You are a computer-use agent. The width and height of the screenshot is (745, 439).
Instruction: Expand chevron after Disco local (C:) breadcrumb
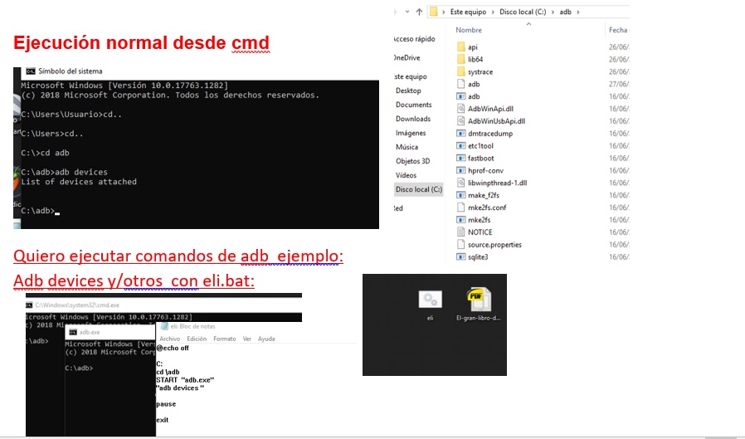553,12
